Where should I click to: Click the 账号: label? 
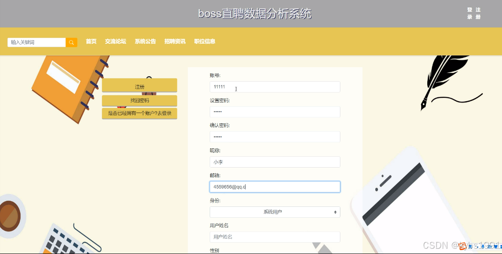[x=215, y=76]
